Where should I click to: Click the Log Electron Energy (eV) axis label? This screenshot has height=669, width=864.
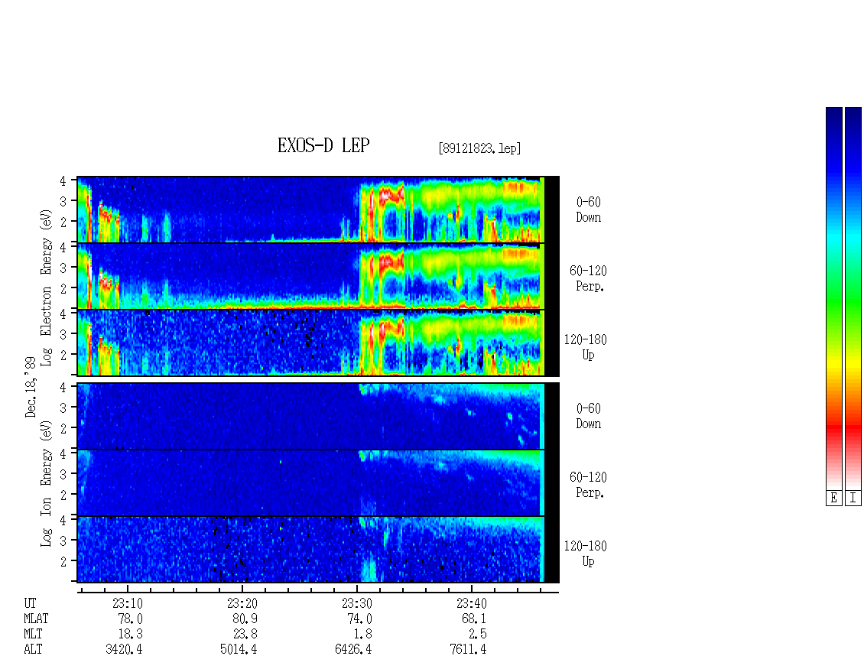pos(47,287)
